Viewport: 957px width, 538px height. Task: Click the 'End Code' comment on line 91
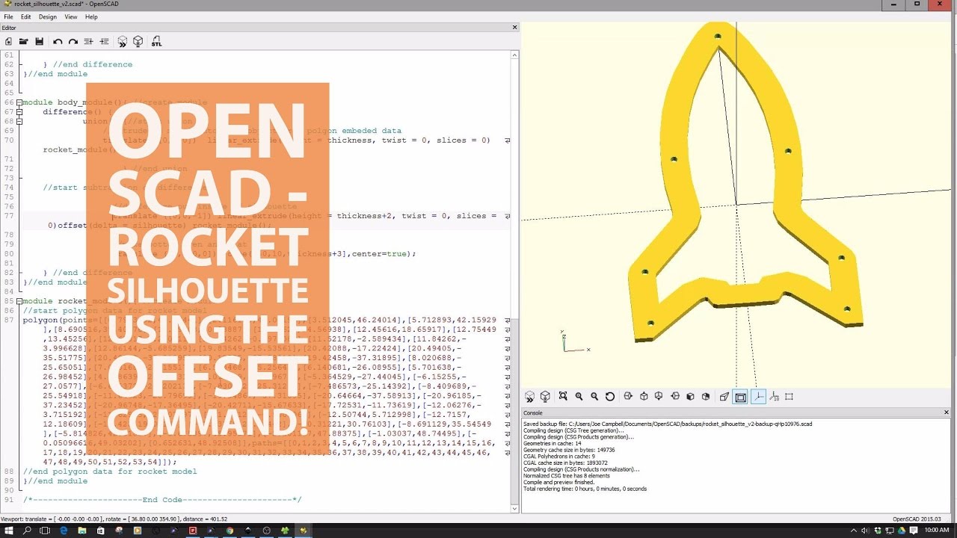coord(162,500)
